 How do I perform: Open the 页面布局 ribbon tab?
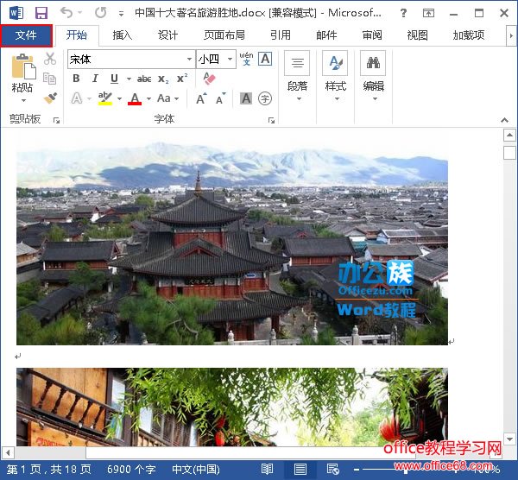[x=224, y=35]
